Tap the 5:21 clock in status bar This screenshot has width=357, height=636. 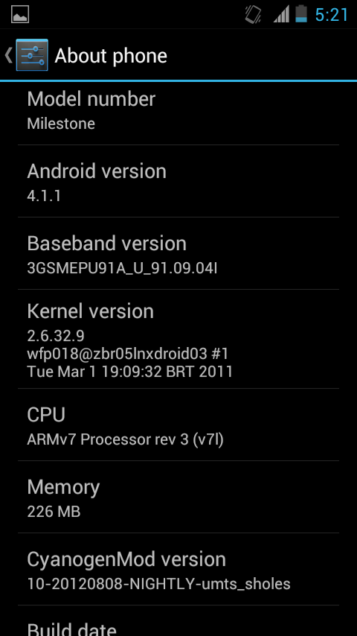pos(332,15)
